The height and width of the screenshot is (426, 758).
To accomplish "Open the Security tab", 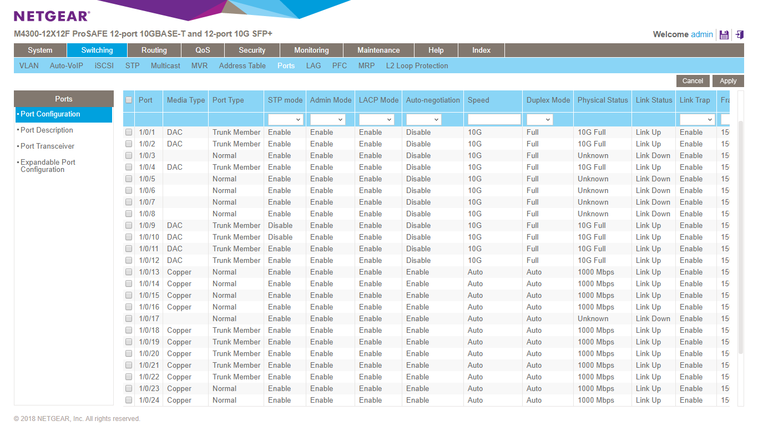I will click(x=252, y=50).
